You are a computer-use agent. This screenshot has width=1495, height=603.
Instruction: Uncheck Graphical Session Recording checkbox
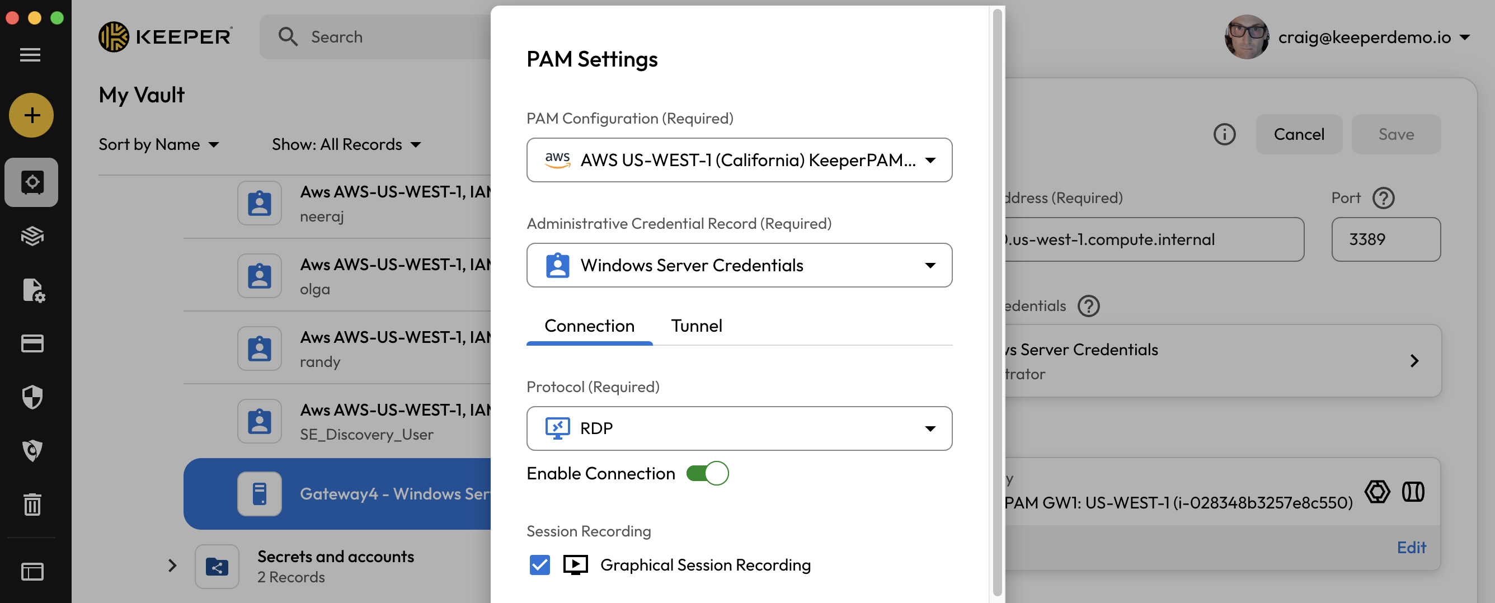coord(539,565)
